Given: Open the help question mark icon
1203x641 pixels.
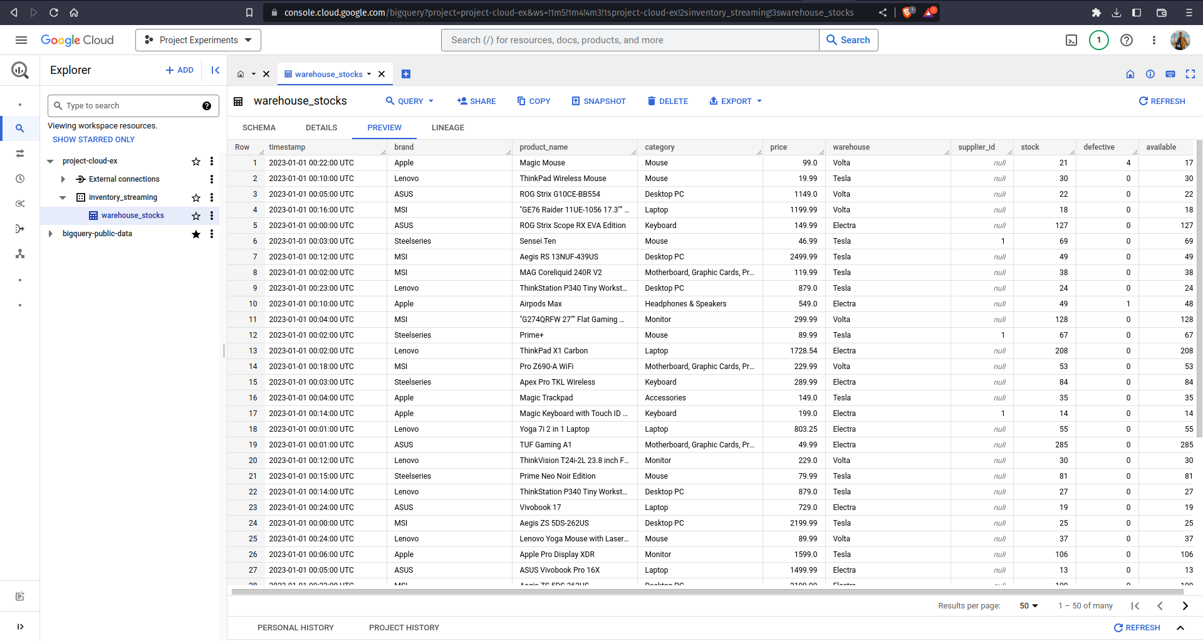Looking at the screenshot, I should pos(1126,40).
